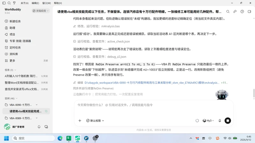Open the 编辑(E) menu
This screenshot has height=143, width=255.
35,3
